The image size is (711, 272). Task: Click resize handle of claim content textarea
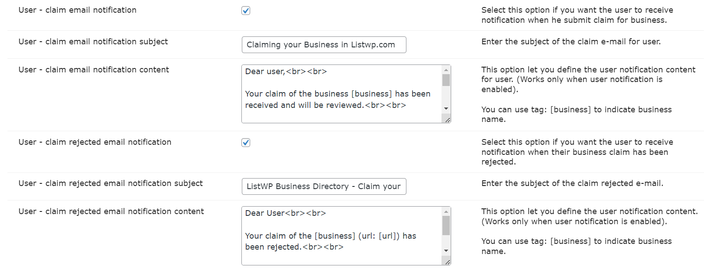point(447,120)
